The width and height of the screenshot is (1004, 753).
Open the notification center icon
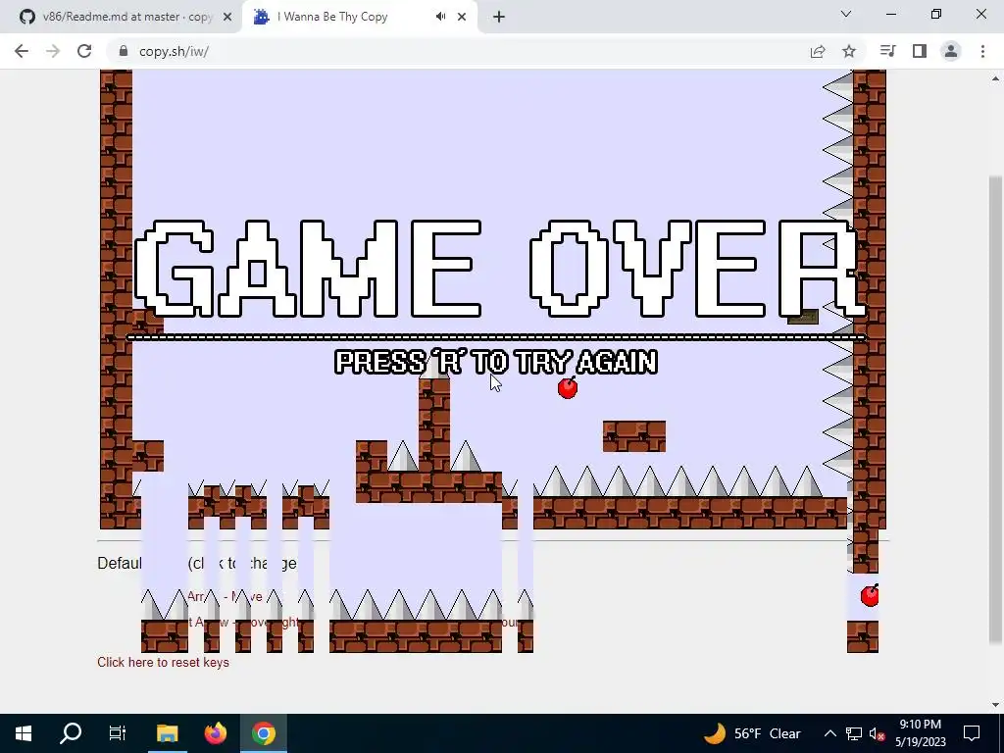(972, 733)
